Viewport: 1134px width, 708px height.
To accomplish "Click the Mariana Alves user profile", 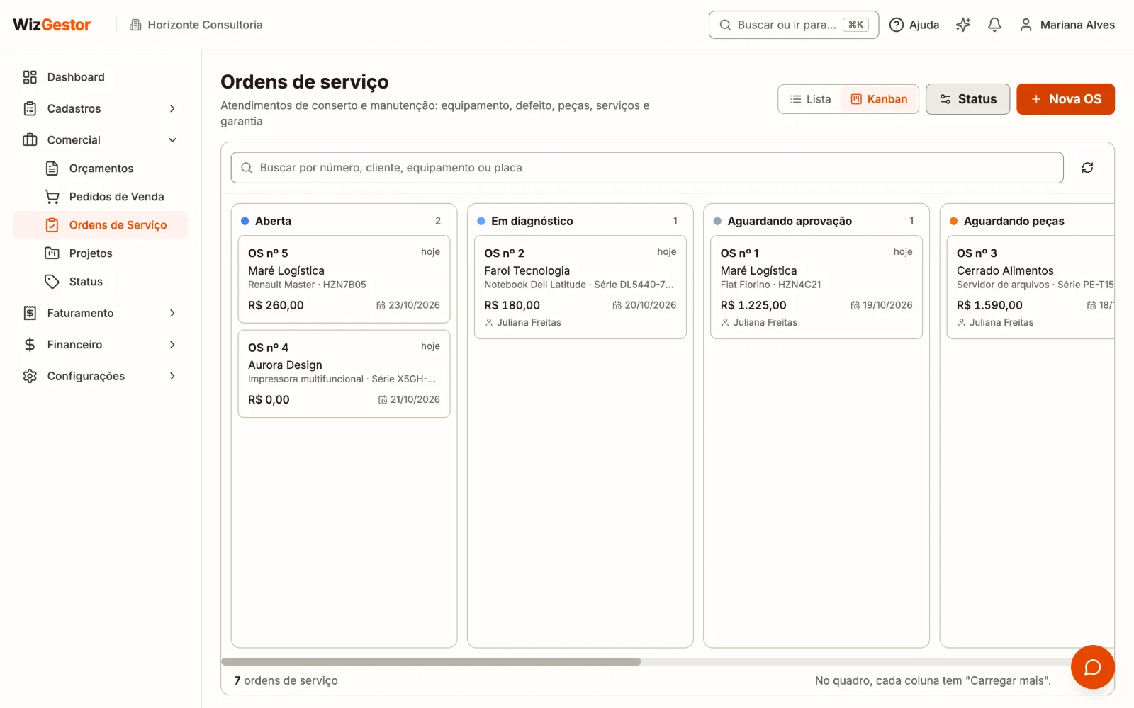I will pos(1067,25).
